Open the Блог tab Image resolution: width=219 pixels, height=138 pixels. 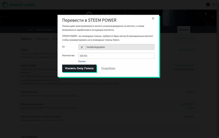(30, 30)
